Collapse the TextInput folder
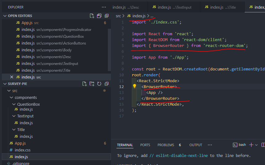Screen dimensions: 265x165 point(14,116)
